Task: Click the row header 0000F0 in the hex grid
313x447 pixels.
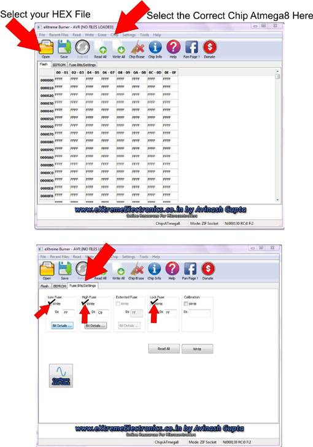Action: 47,196
